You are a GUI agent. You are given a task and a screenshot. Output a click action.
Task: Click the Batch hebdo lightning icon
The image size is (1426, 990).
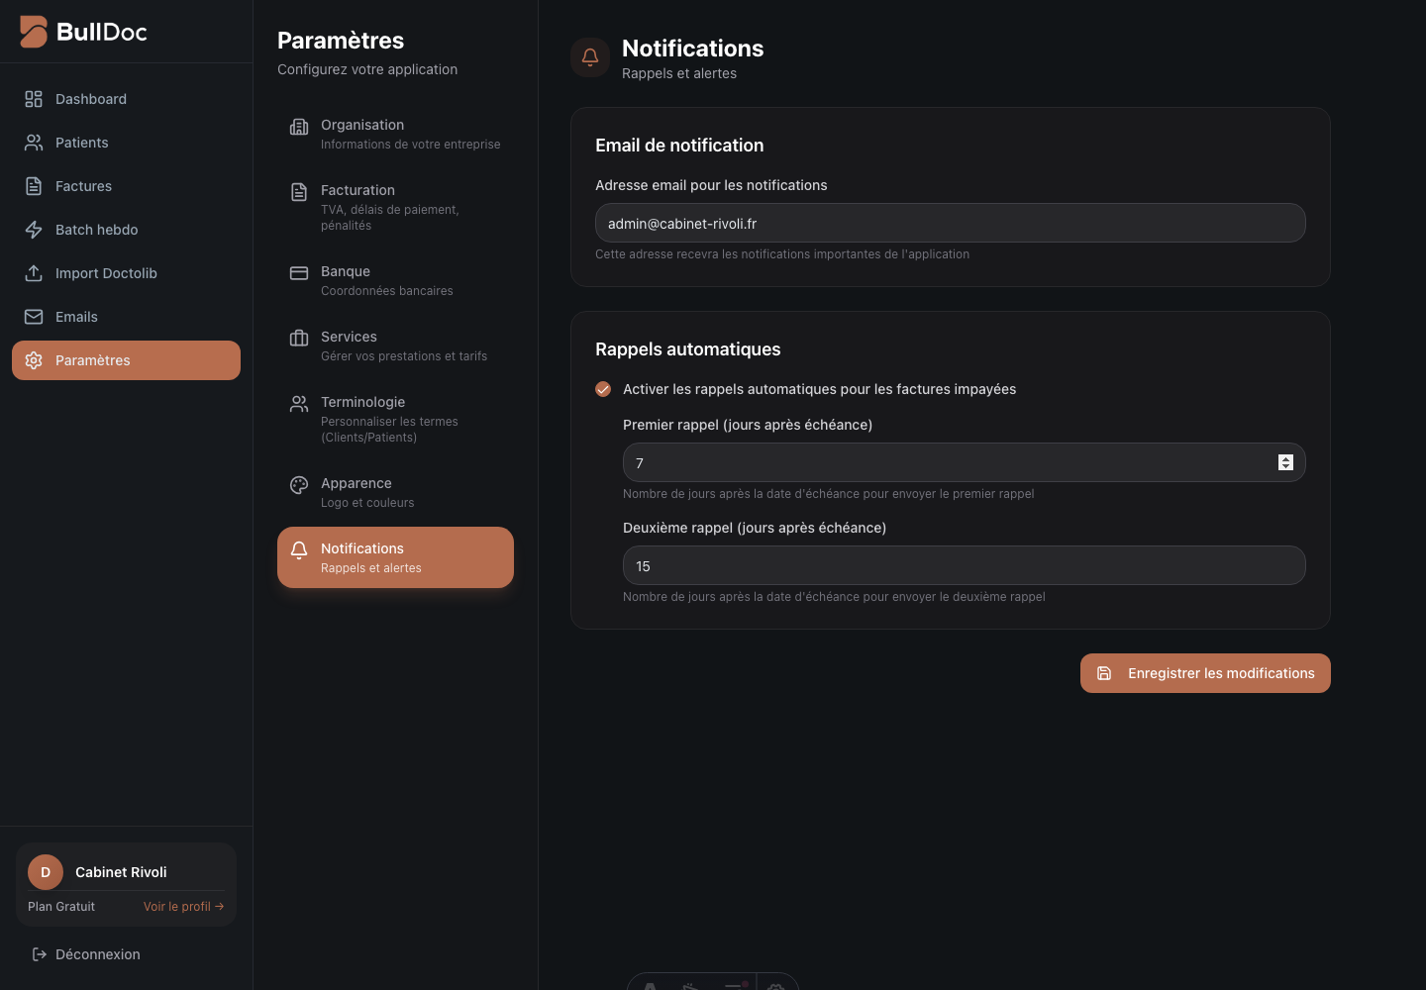(x=34, y=230)
